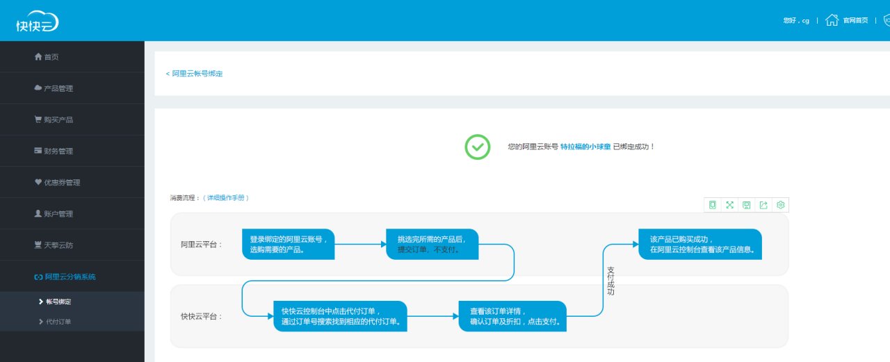Open the 详细操作手册 link
The width and height of the screenshot is (890, 362).
(225, 198)
